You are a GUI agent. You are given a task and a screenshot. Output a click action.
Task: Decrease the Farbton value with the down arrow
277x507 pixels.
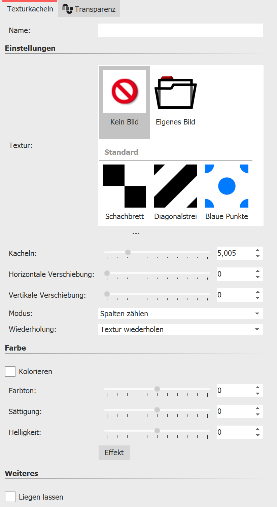point(258,393)
